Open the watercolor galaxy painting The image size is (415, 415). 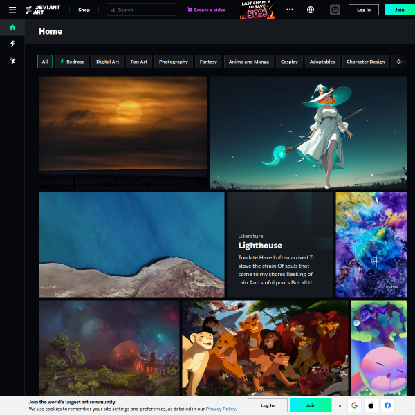tap(371, 245)
